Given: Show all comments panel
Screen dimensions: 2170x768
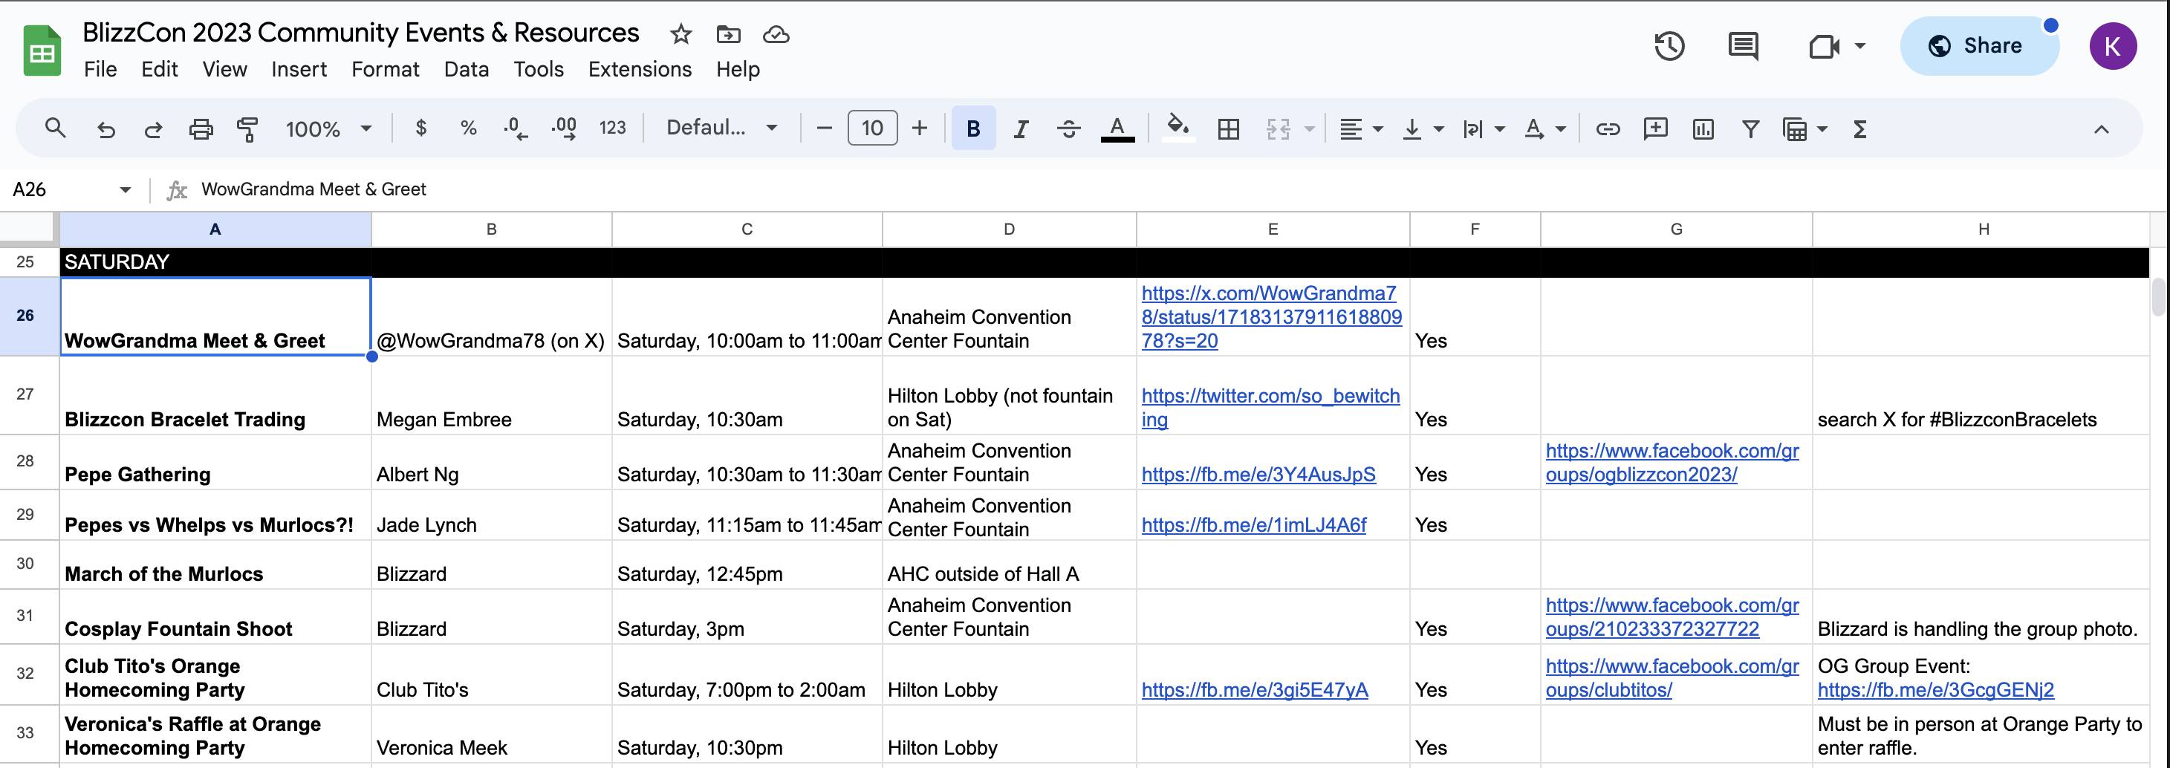Looking at the screenshot, I should click(x=1743, y=45).
